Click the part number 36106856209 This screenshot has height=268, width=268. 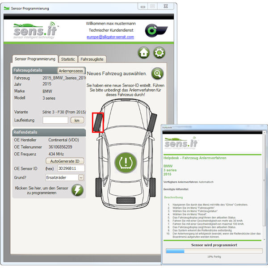point(60,147)
